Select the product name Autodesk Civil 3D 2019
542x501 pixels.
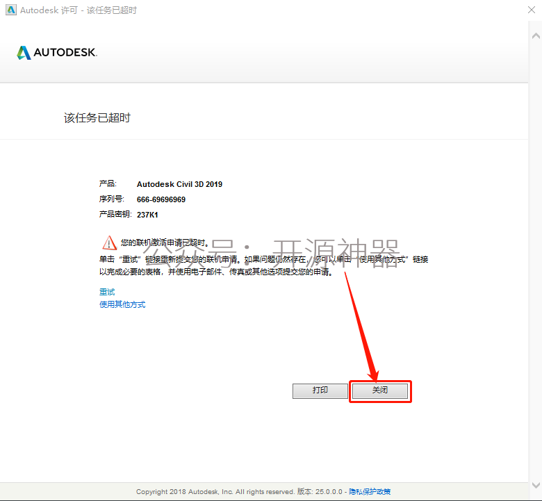click(x=179, y=184)
